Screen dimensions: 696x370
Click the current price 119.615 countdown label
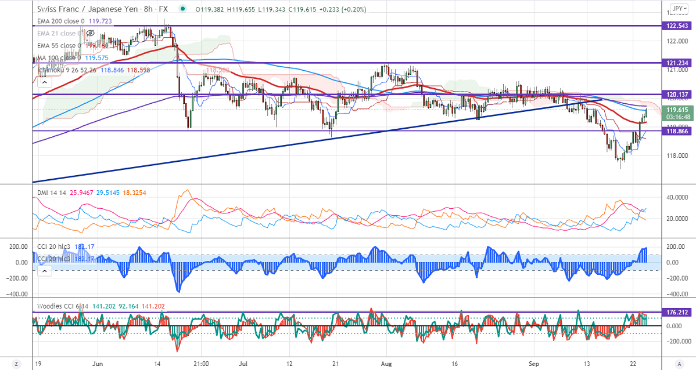click(677, 114)
